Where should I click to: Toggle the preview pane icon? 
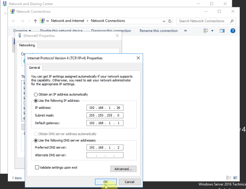(222, 31)
